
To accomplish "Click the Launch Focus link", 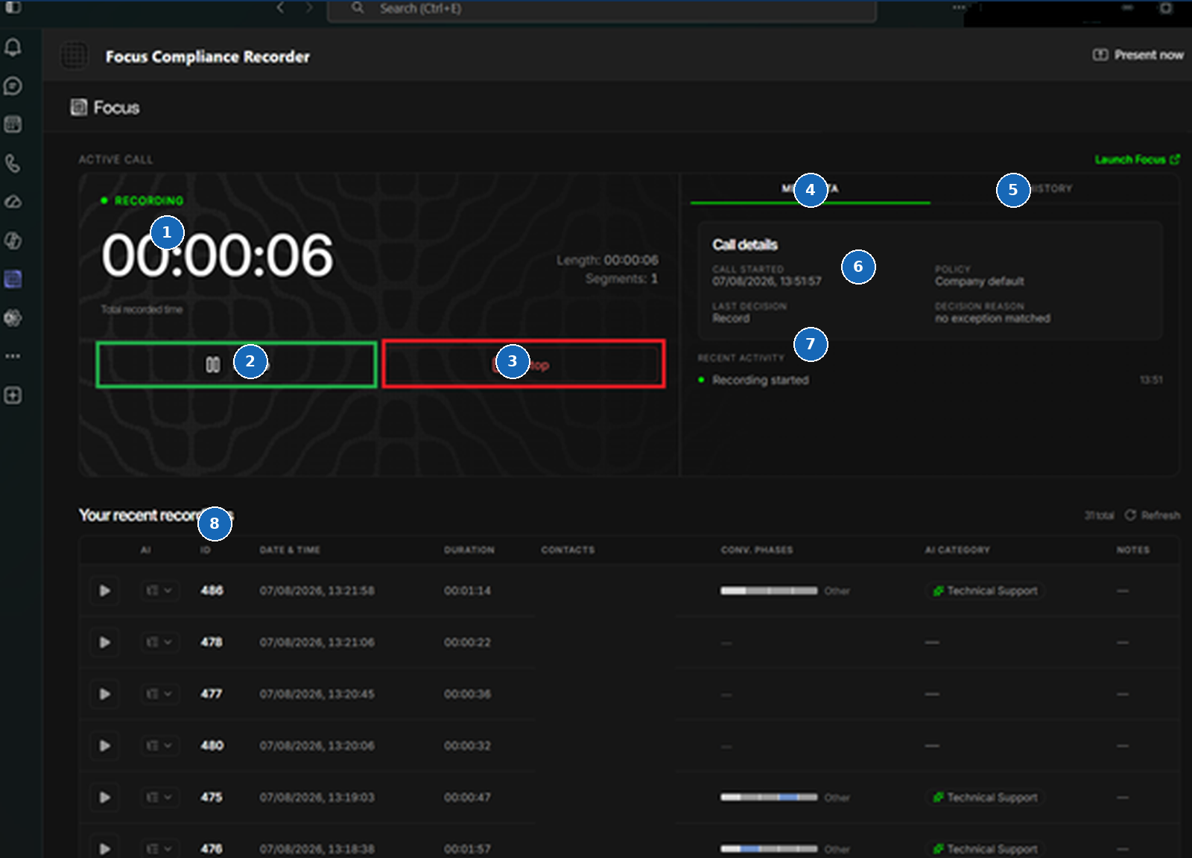I will pyautogui.click(x=1137, y=159).
